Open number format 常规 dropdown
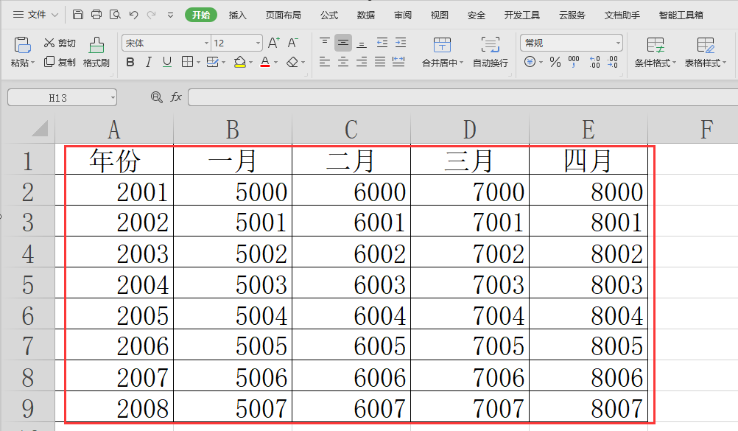This screenshot has width=738, height=431. [x=618, y=43]
